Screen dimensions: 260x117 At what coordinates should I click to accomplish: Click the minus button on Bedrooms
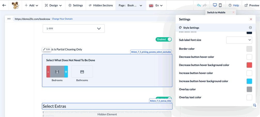(x=48, y=72)
